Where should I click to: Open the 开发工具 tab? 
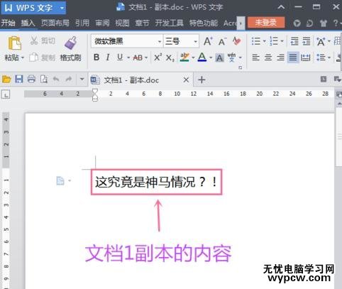170,23
